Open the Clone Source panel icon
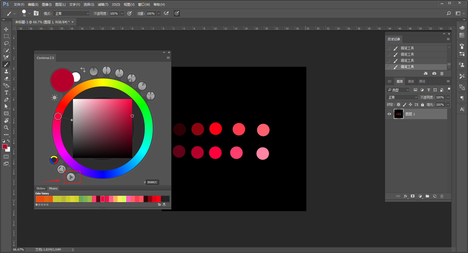This screenshot has width=468, height=253. pyautogui.click(x=462, y=65)
